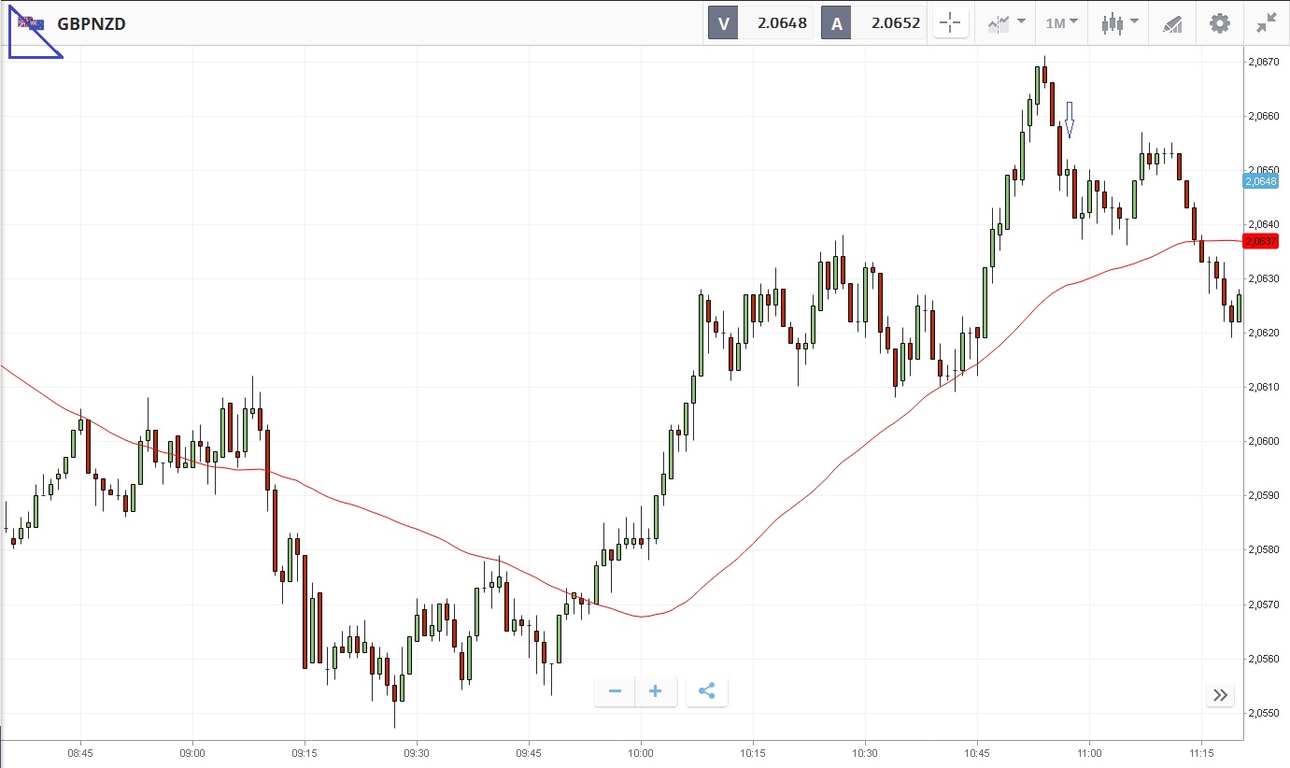Image resolution: width=1290 pixels, height=768 pixels.
Task: Click the GBPNZD instrument name
Action: point(92,23)
